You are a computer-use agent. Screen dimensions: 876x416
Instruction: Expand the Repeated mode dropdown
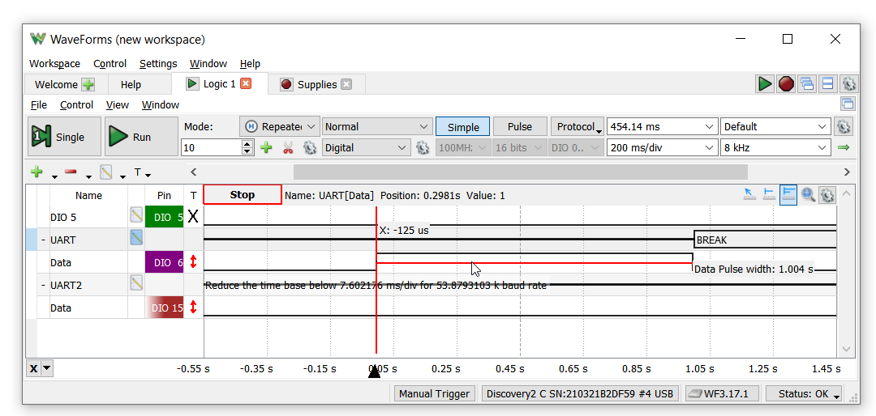(279, 127)
